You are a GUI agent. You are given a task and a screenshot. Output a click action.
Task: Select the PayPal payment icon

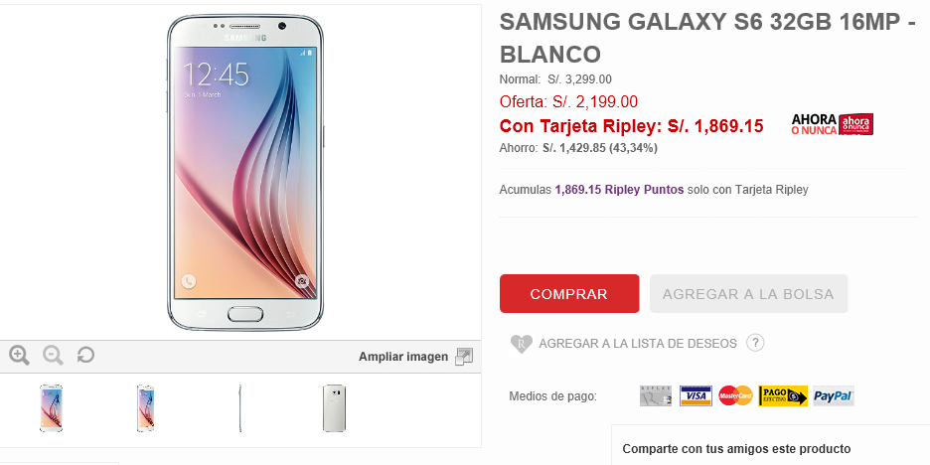pos(834,395)
